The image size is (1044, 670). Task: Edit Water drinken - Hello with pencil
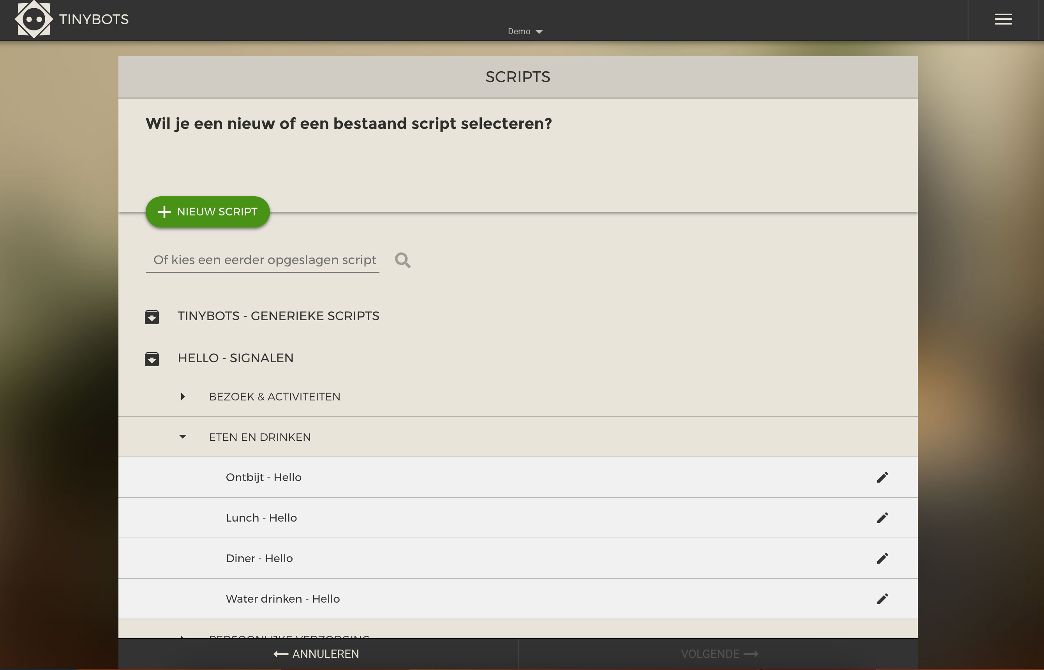(x=882, y=599)
